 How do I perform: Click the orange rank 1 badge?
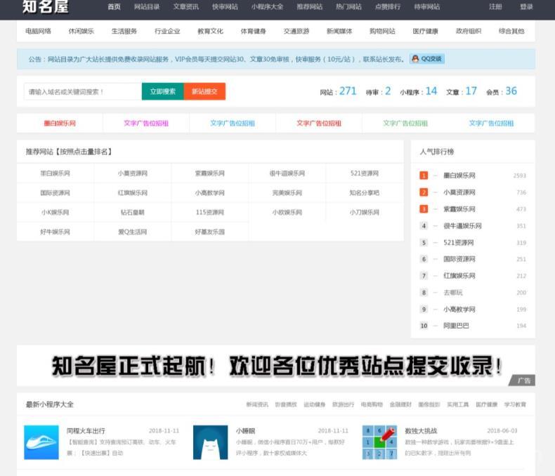pyautogui.click(x=424, y=176)
